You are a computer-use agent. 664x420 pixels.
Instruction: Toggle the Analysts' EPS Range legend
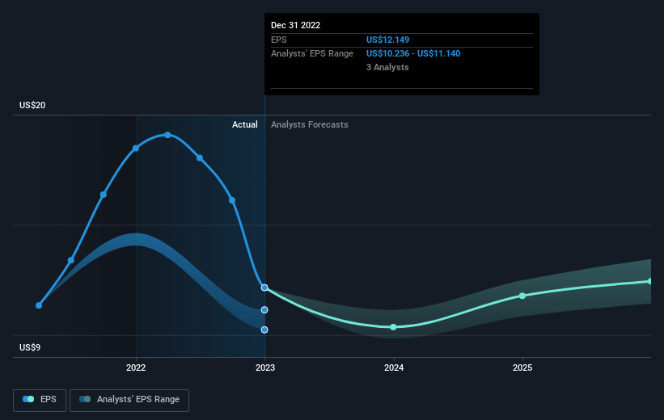(129, 400)
